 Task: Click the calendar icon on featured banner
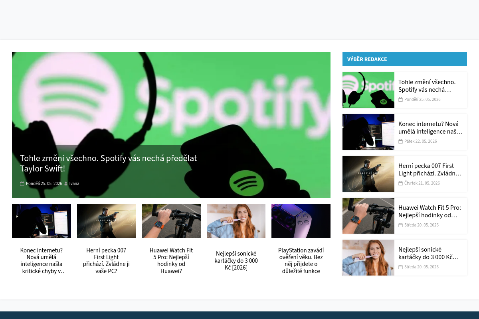(22, 184)
